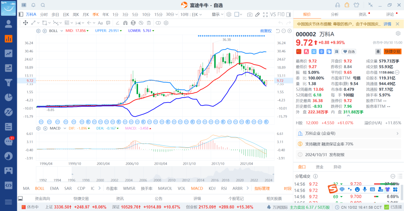The width and height of the screenshot is (404, 211).
Task: Enable the magnet snap drawing tool
Action: point(125,23)
